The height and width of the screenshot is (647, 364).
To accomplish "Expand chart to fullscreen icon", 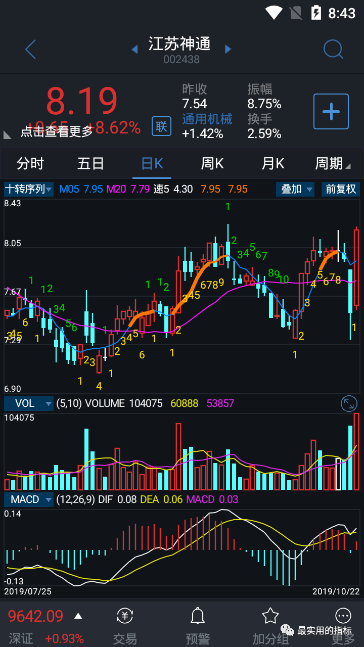I will pos(349,403).
